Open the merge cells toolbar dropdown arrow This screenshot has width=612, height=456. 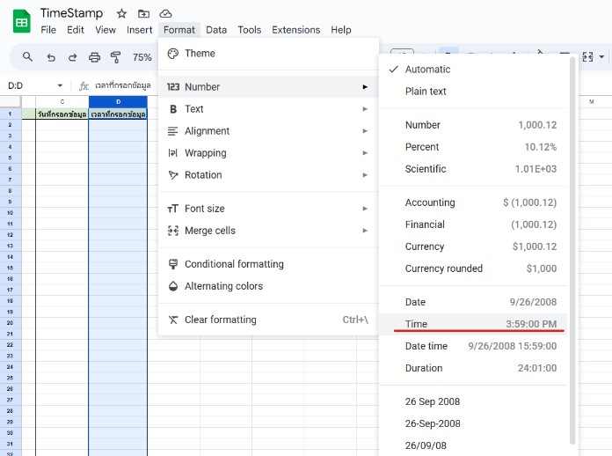601,57
